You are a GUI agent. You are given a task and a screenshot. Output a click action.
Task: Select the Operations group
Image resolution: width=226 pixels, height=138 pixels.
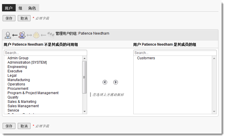(x=17, y=84)
